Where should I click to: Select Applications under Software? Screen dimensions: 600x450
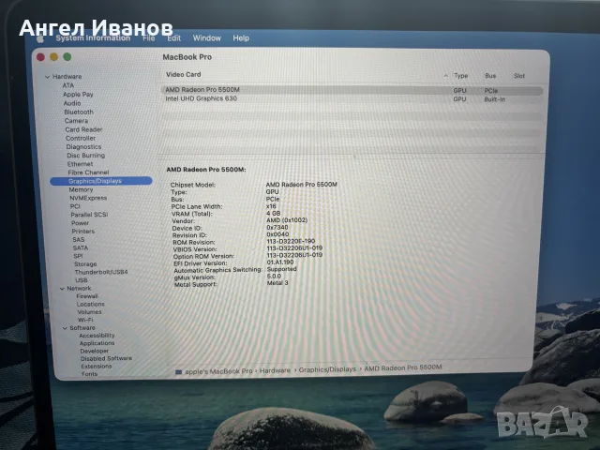97,343
